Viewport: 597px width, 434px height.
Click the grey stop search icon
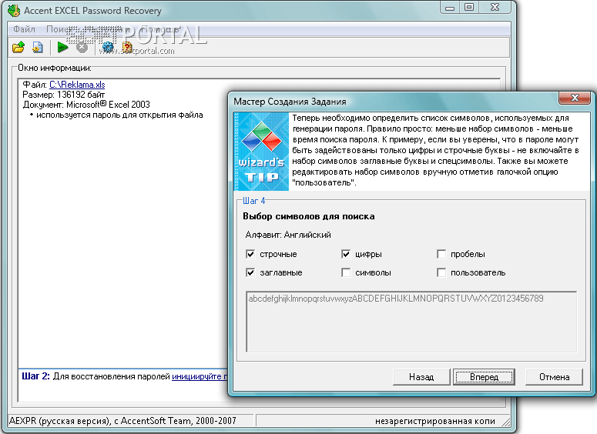82,48
